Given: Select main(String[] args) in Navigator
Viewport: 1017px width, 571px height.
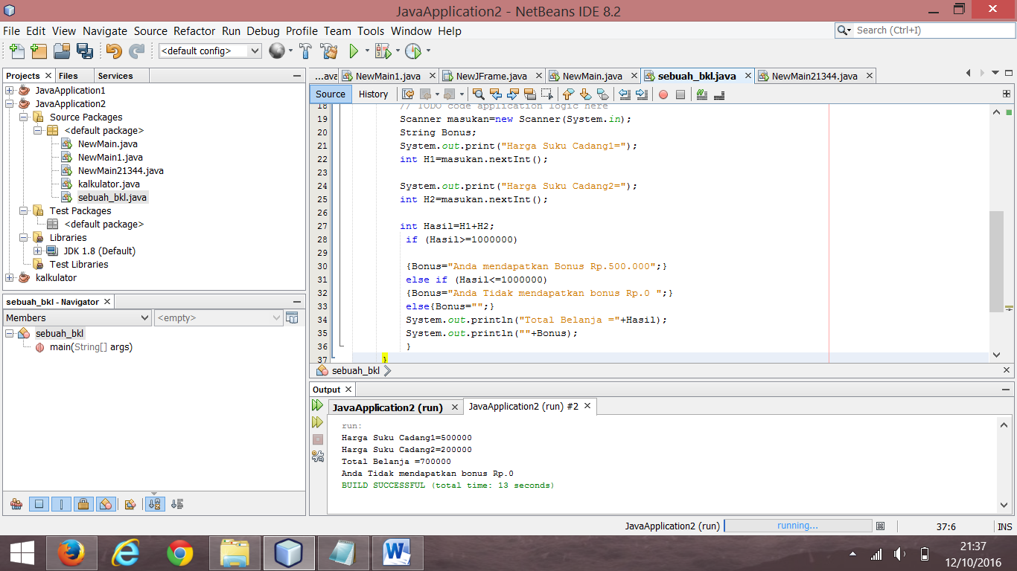Looking at the screenshot, I should (x=91, y=347).
